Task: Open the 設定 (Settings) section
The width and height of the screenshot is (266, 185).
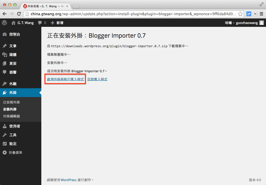Action: (x=12, y=143)
